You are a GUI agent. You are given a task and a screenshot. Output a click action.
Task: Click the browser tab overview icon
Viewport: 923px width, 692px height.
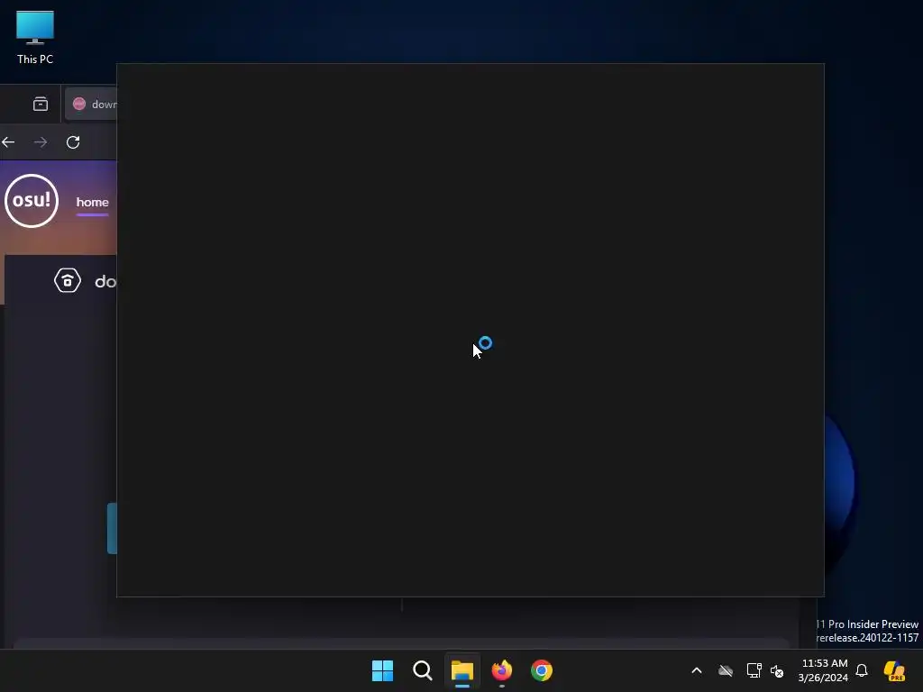coord(41,105)
